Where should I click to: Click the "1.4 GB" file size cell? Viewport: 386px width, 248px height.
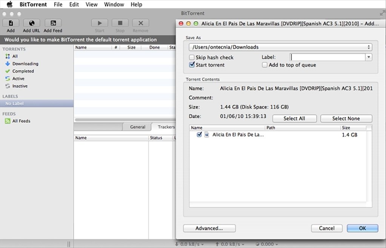(x=349, y=135)
